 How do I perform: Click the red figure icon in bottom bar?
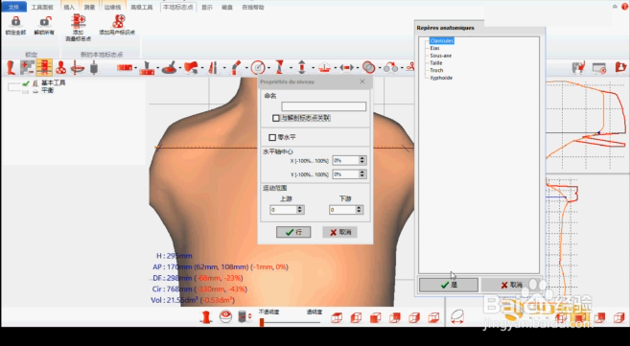click(206, 316)
